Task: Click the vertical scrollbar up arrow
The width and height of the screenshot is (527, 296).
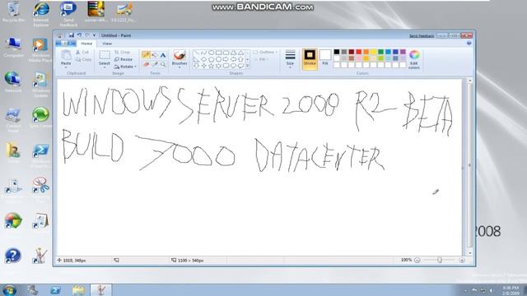Action: pyautogui.click(x=469, y=81)
